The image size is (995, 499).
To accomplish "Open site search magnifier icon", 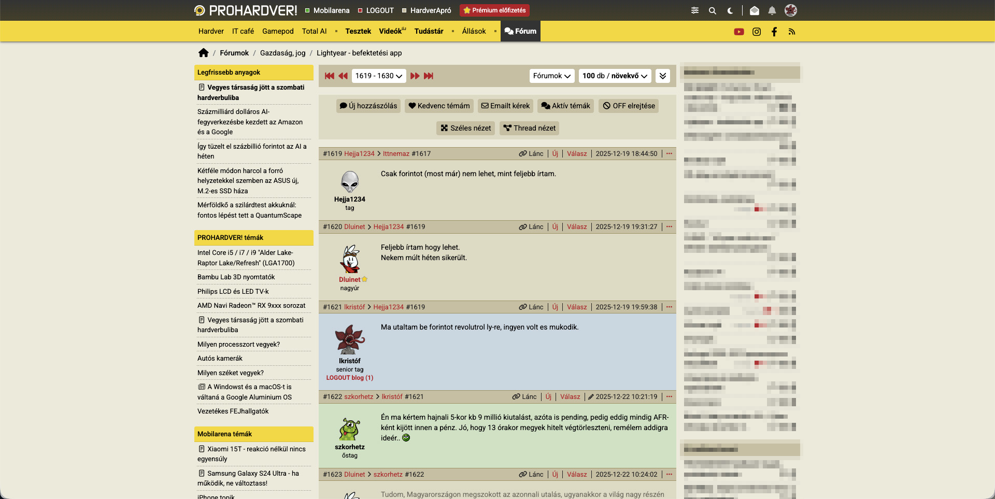I will (x=713, y=10).
